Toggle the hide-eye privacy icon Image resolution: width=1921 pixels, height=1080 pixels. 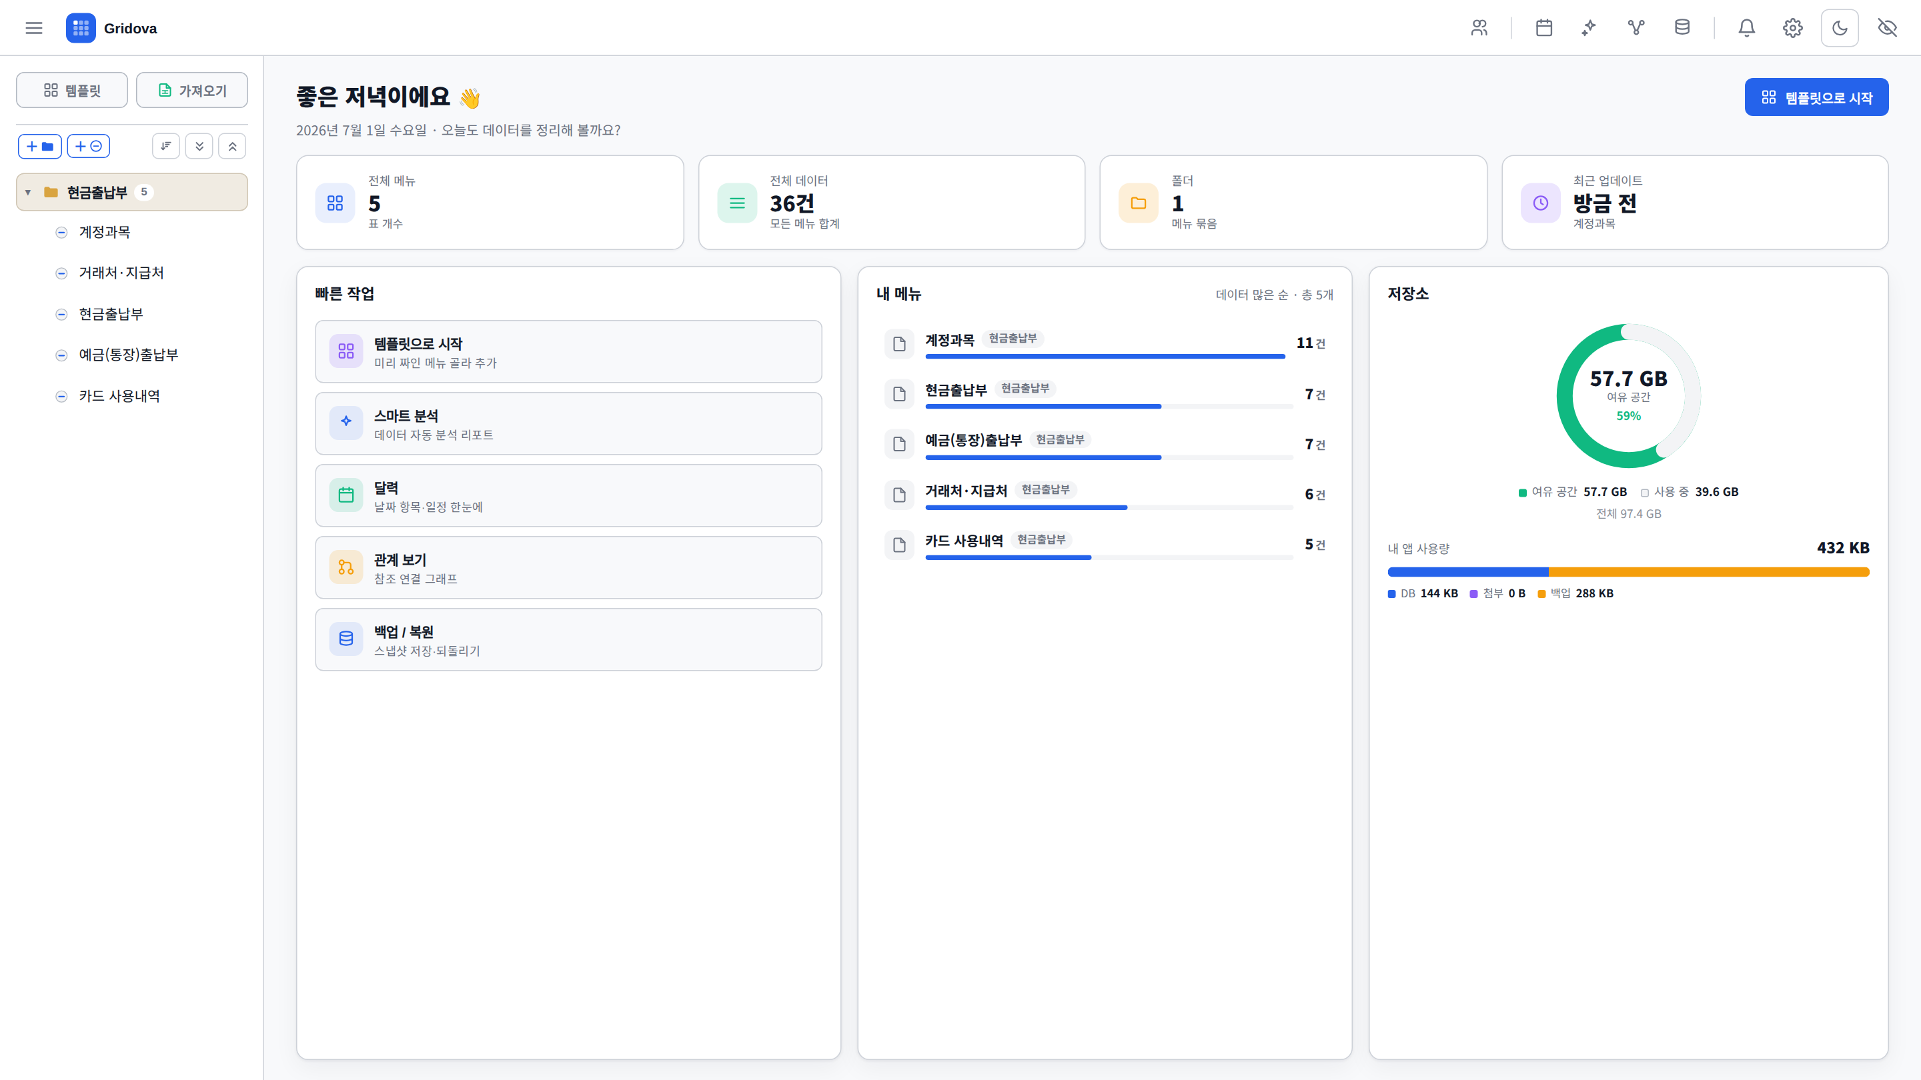(x=1888, y=28)
